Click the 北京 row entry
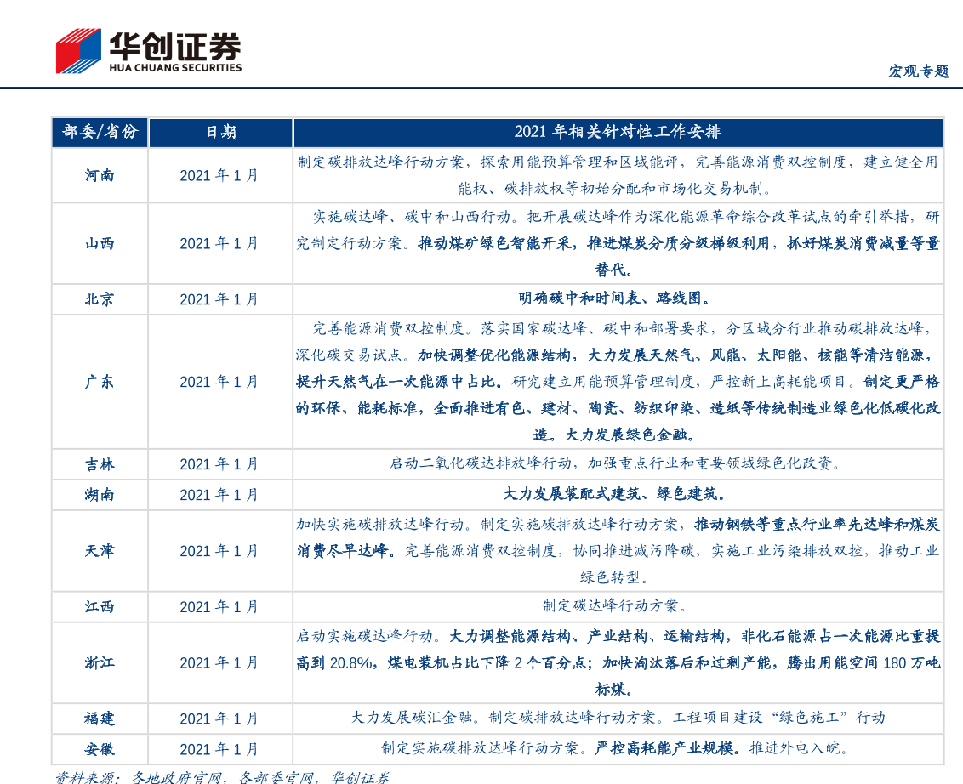The width and height of the screenshot is (963, 784). point(100,299)
